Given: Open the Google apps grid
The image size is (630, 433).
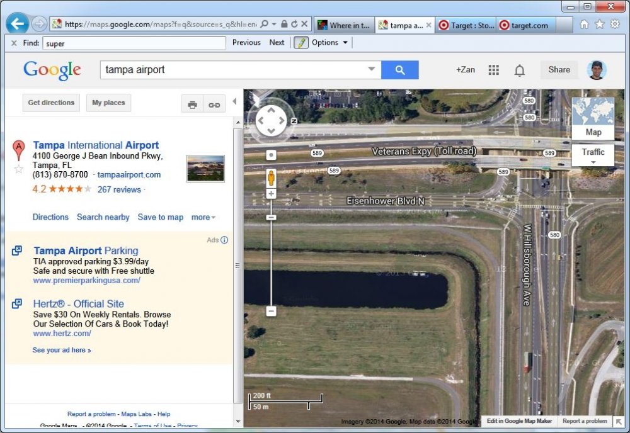Looking at the screenshot, I should (494, 70).
